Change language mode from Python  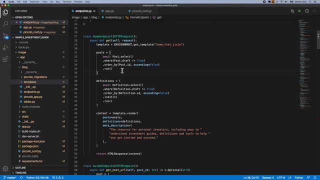[299, 177]
